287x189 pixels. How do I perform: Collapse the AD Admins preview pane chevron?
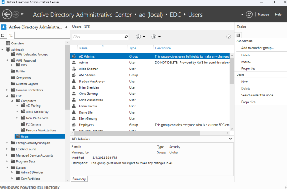[x=231, y=139]
